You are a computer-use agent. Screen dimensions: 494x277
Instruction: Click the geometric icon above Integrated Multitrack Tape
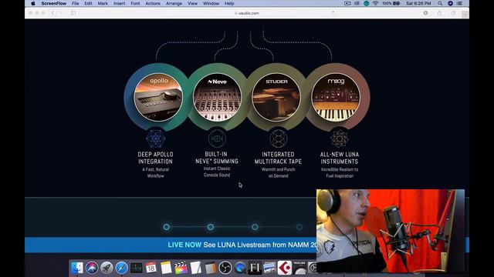tap(278, 138)
